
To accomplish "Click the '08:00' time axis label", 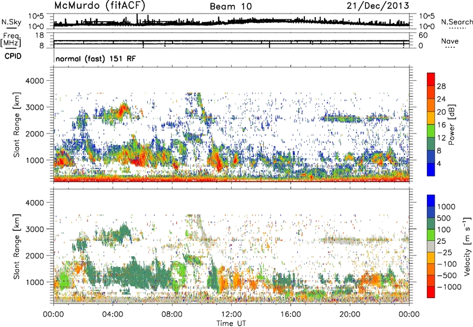I will click(171, 315).
